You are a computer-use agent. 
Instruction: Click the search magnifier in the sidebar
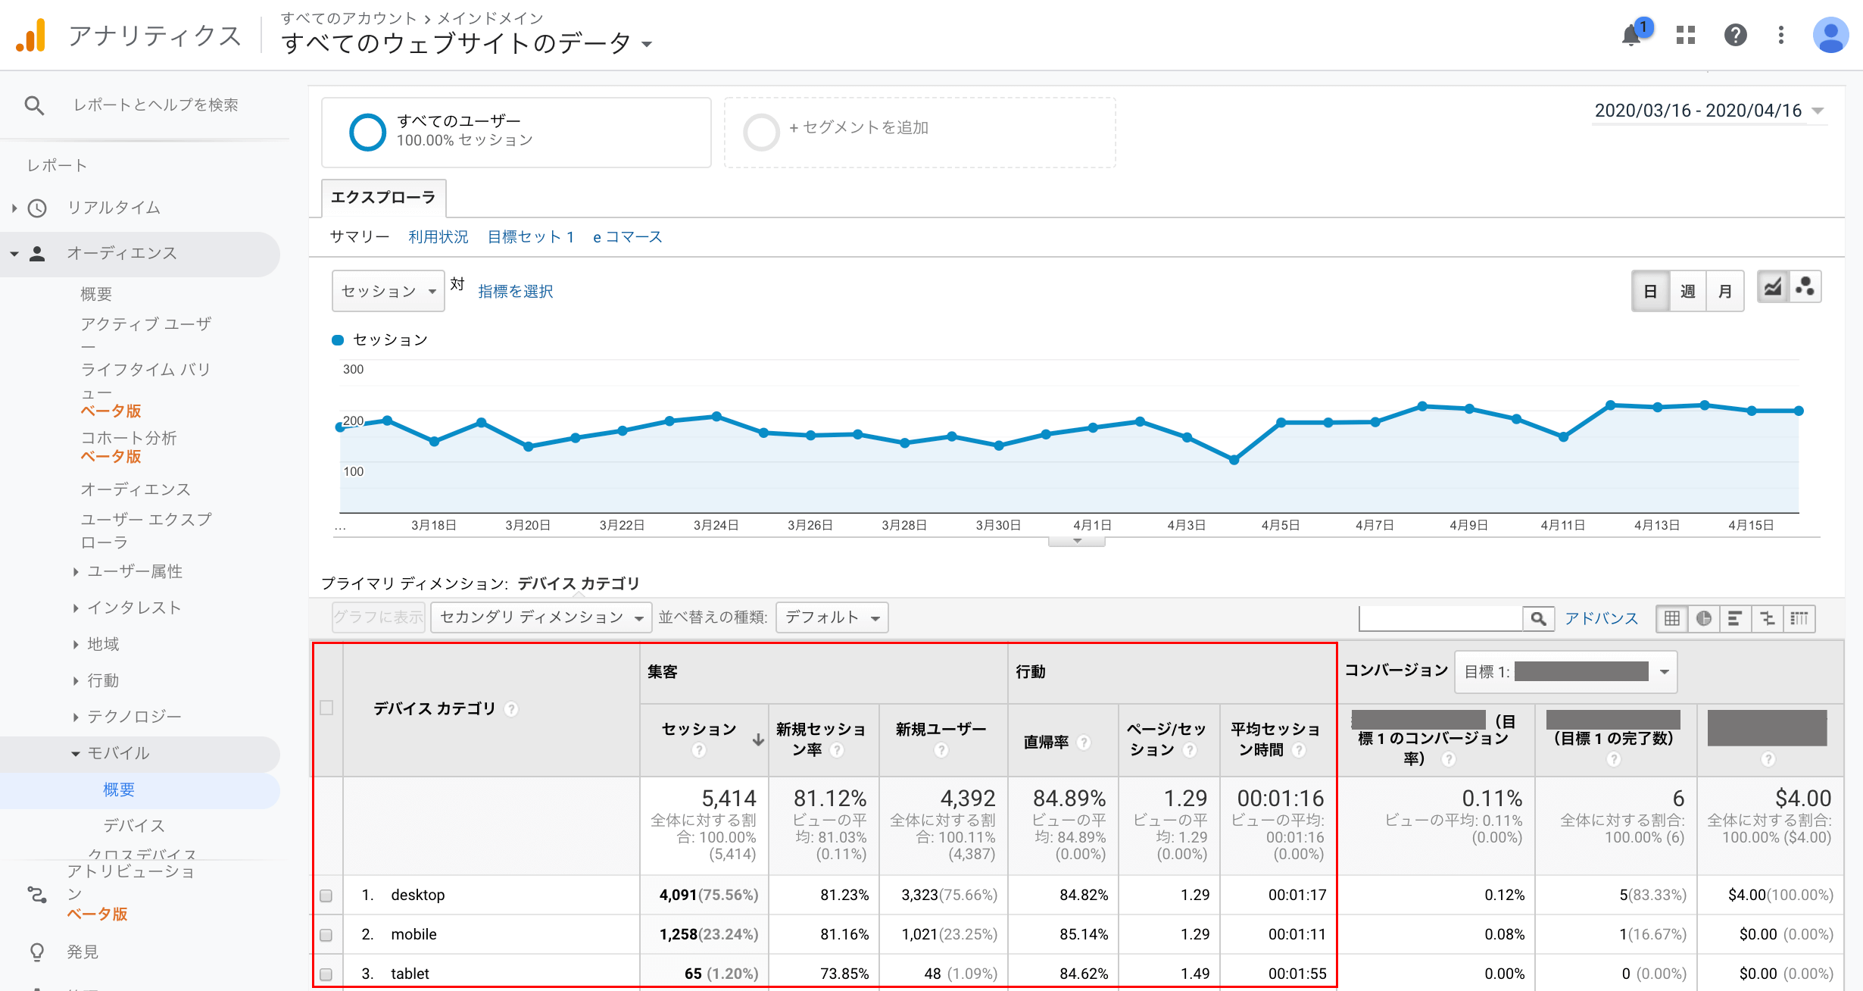(x=34, y=105)
